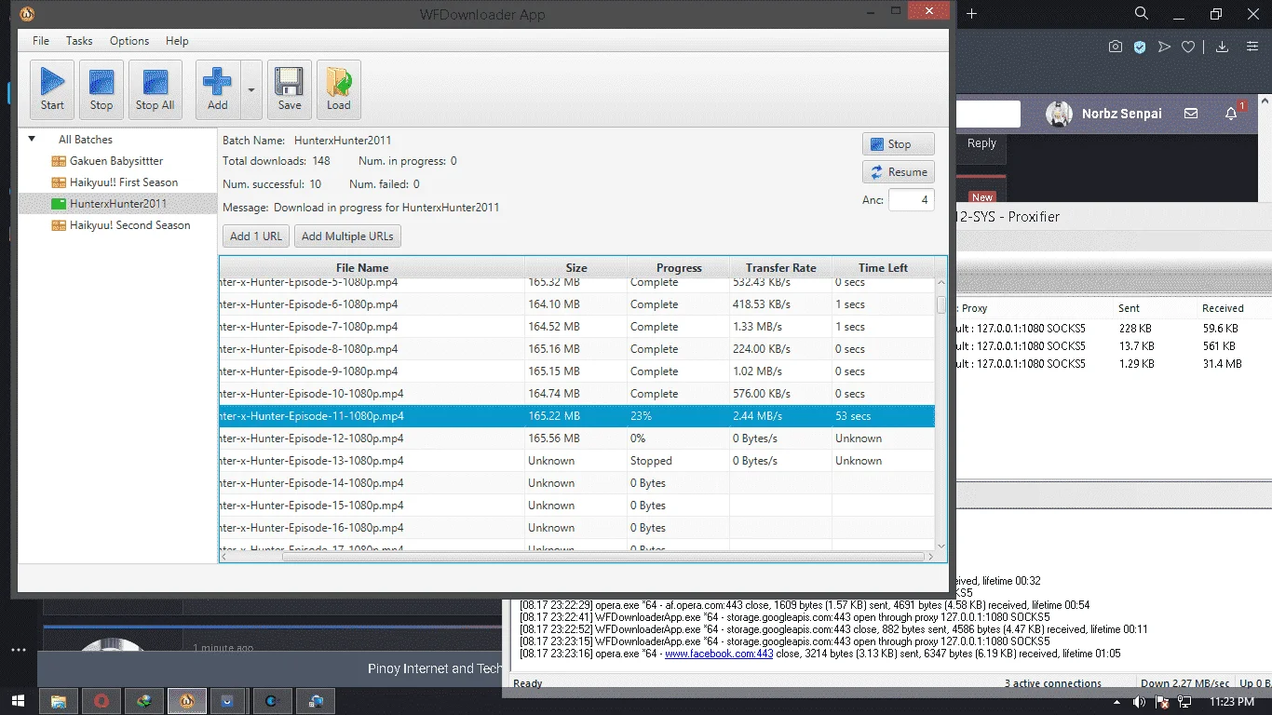This screenshot has height=715, width=1272.
Task: Click the Opera search magnifier icon
Action: click(x=1142, y=14)
